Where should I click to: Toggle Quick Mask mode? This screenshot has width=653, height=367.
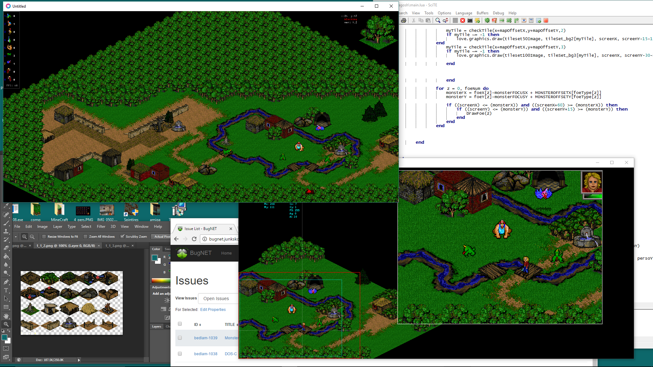point(6,349)
